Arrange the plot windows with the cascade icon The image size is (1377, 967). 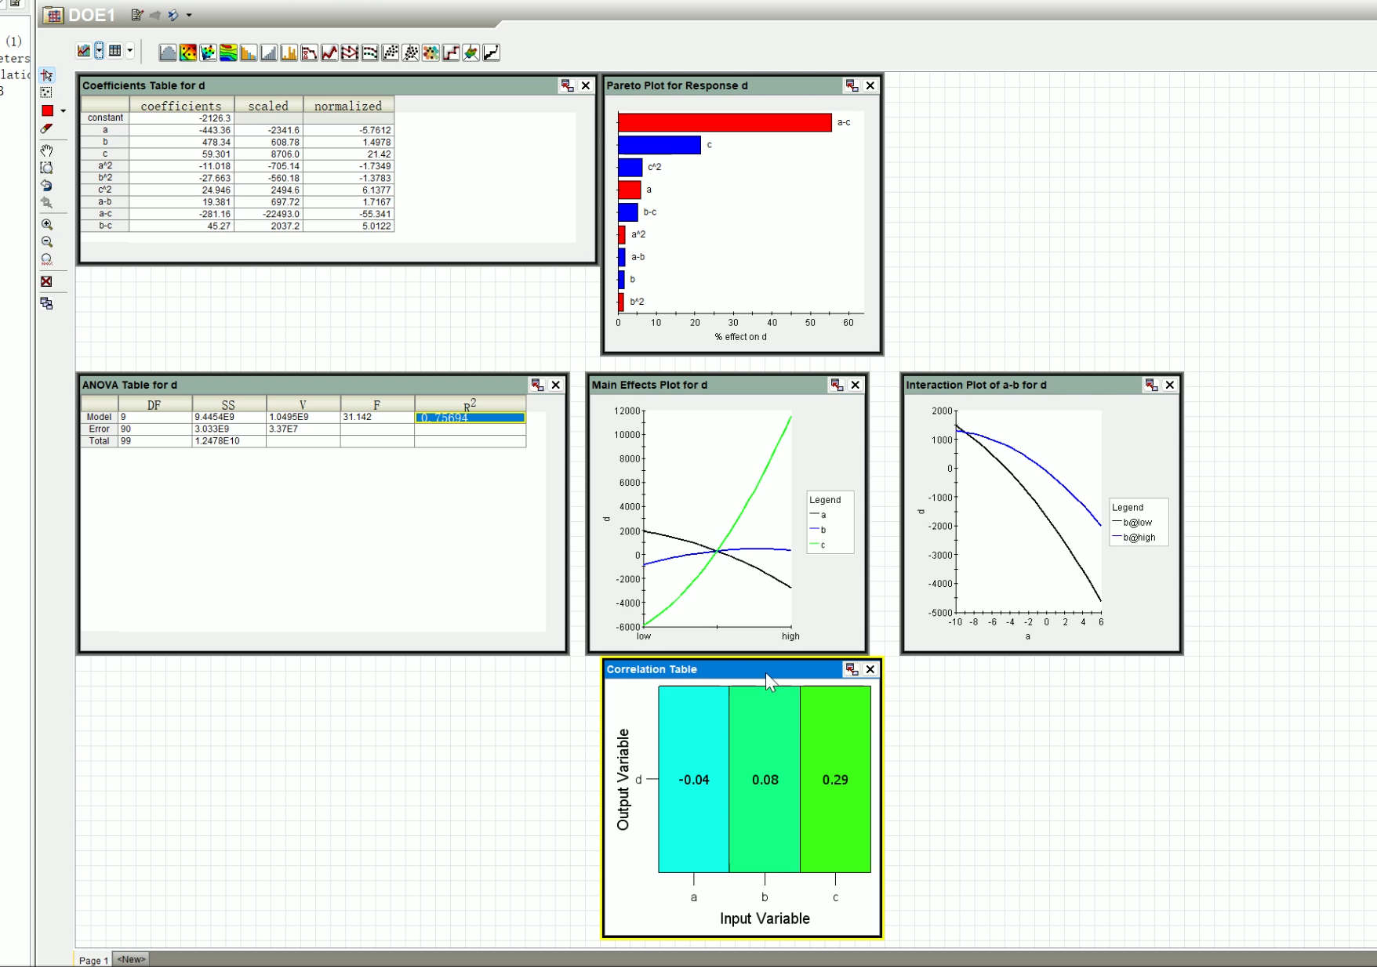click(47, 303)
